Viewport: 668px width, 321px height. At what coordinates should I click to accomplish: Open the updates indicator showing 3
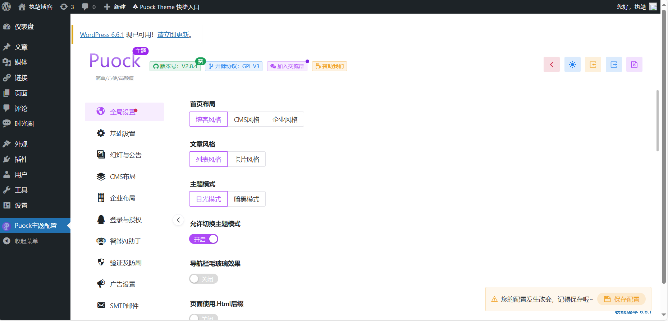[67, 7]
